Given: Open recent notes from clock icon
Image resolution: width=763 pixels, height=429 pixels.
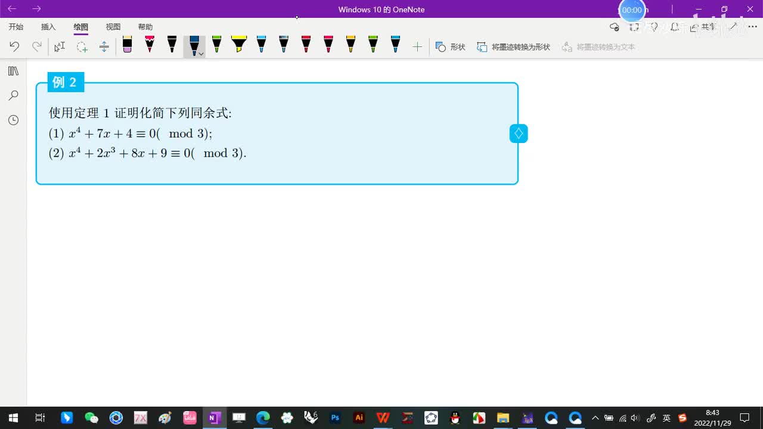Looking at the screenshot, I should [x=13, y=120].
